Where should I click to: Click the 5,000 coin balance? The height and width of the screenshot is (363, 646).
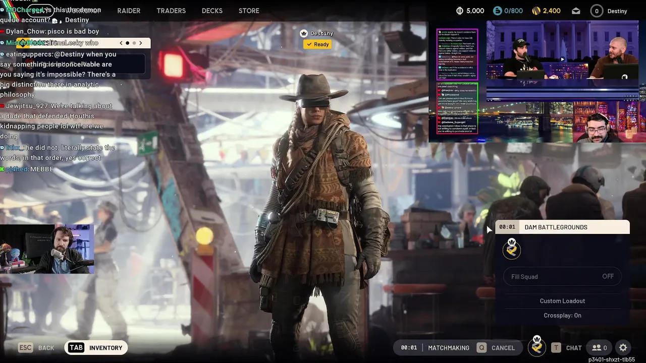tap(475, 11)
